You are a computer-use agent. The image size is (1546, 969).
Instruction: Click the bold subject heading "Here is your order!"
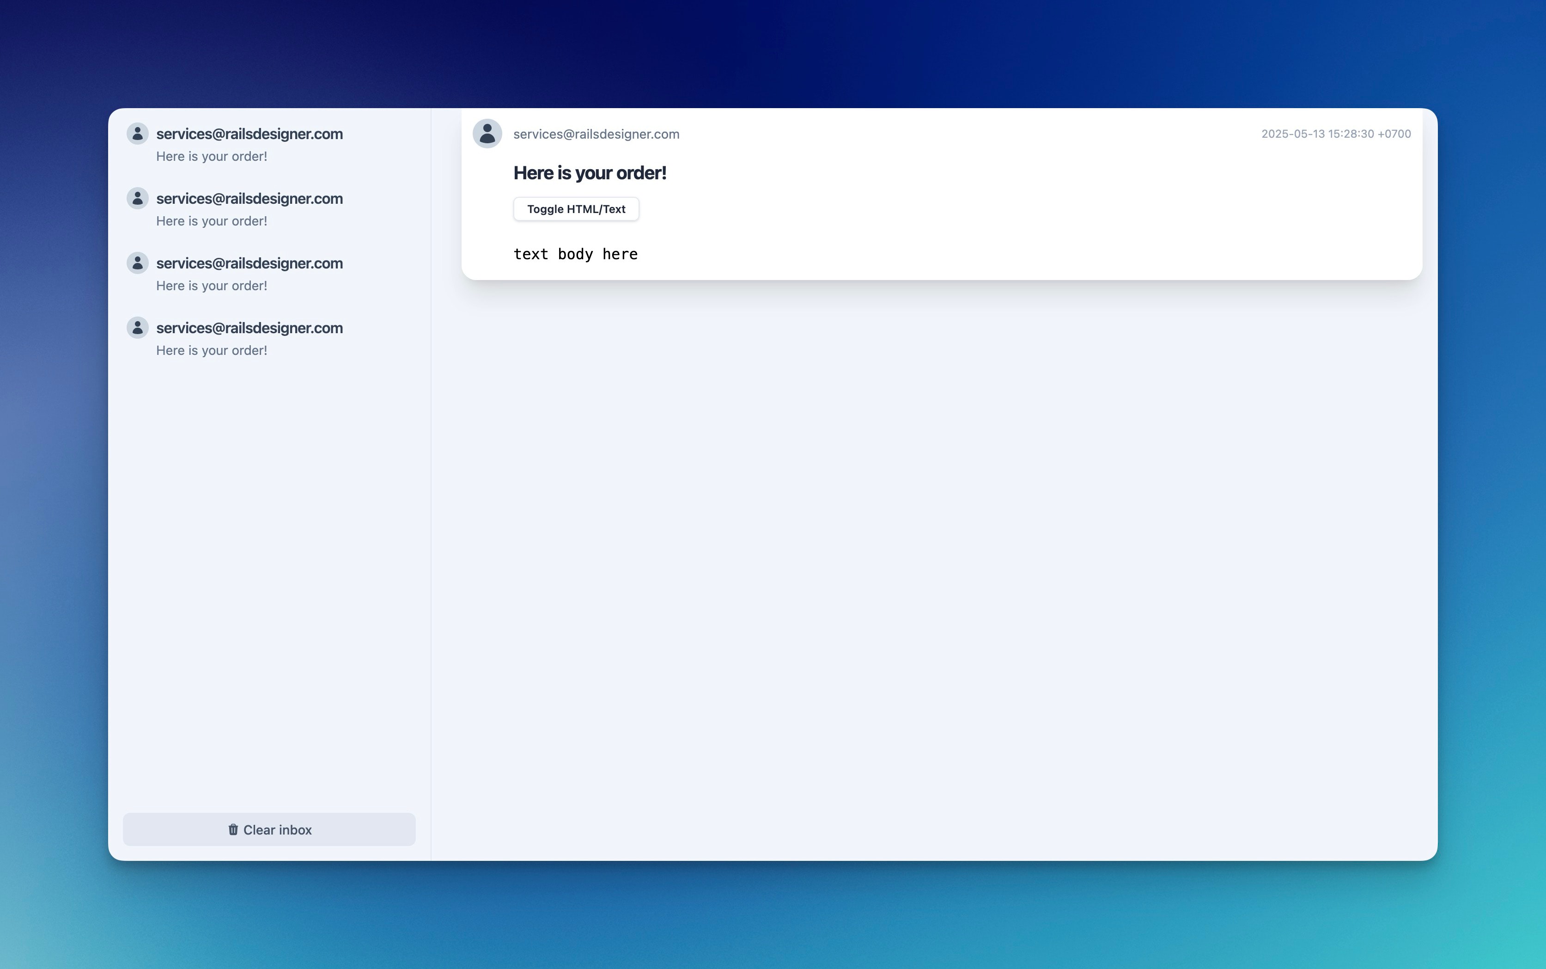[x=590, y=173]
